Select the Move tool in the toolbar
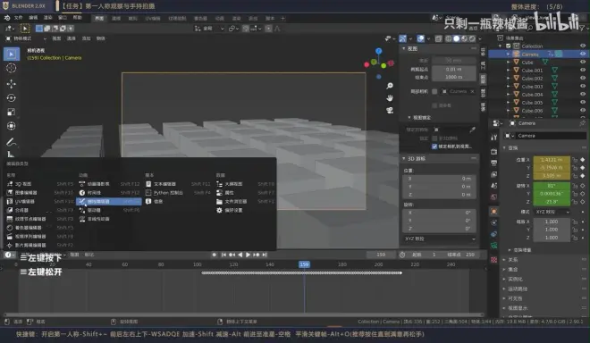Image resolution: width=590 pixels, height=343 pixels. coord(12,84)
